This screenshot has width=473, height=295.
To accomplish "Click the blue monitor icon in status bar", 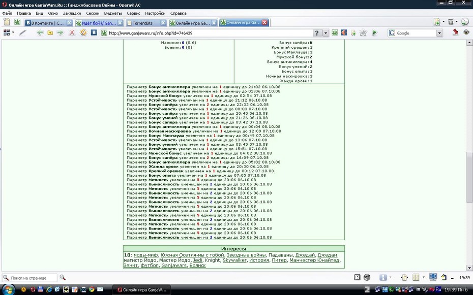I will (433, 277).
